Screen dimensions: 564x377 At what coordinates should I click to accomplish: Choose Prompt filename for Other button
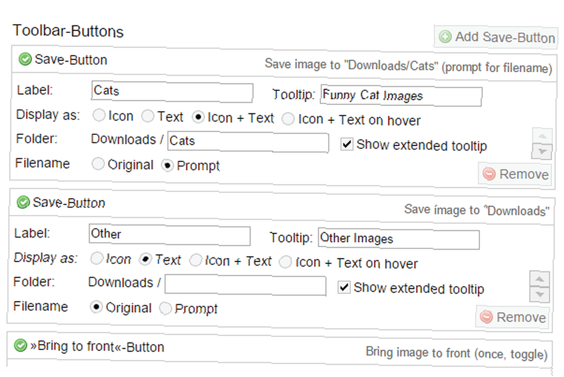point(165,308)
